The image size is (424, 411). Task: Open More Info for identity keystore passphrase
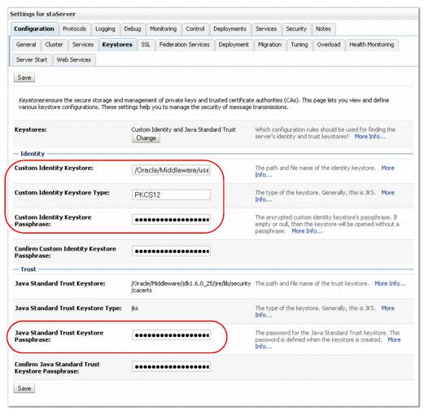pyautogui.click(x=307, y=231)
